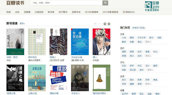Select the 小说 tag
This screenshot has width=172, height=95.
(124, 37)
